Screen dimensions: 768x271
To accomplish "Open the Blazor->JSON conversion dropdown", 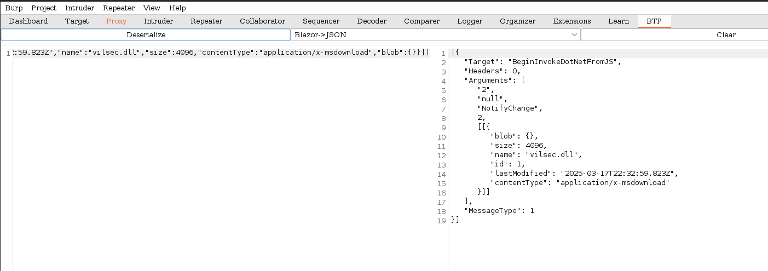I will coord(435,34).
